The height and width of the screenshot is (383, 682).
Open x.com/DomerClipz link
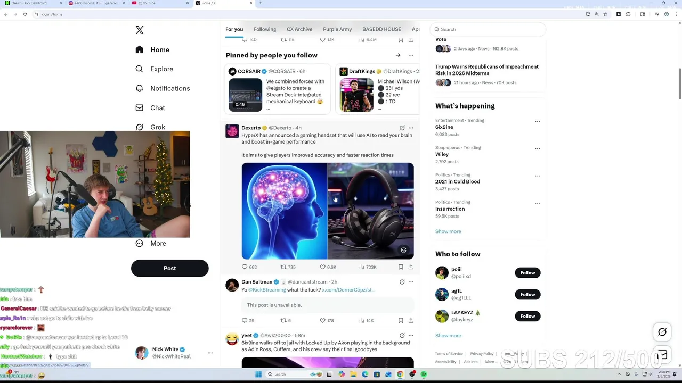tap(348, 290)
